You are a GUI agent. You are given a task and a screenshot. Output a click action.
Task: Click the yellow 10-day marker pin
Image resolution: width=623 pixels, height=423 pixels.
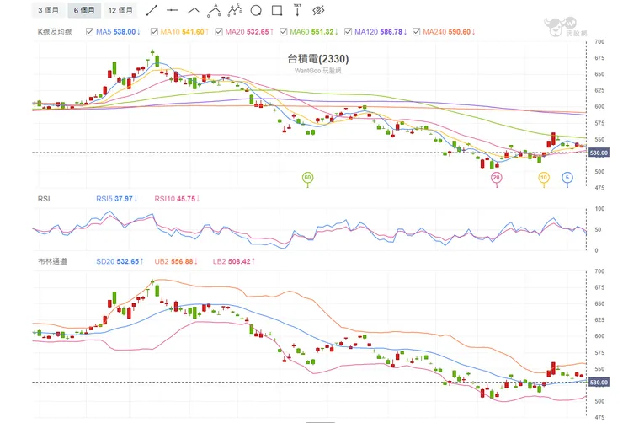(x=544, y=178)
